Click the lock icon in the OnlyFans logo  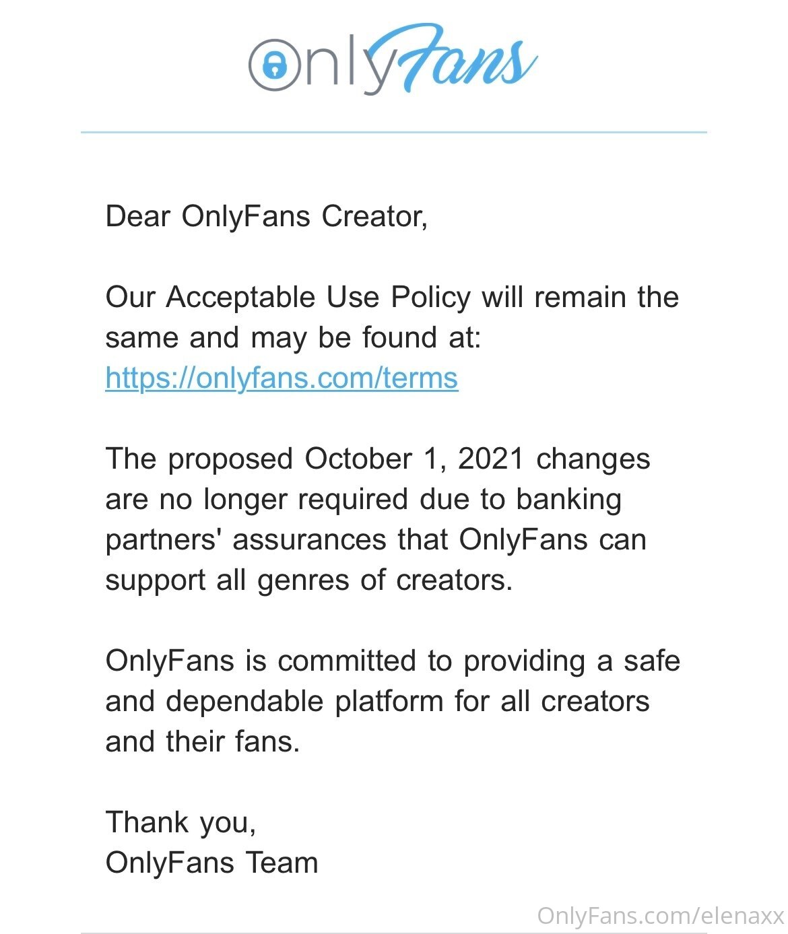(x=274, y=65)
